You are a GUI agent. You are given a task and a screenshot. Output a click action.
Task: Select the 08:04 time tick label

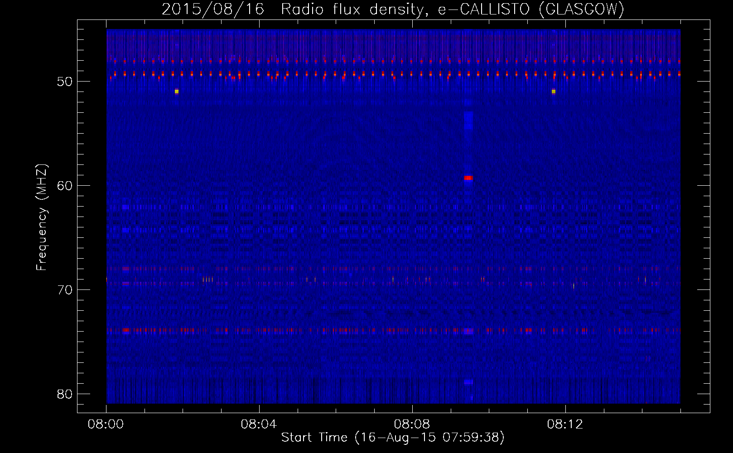259,424
